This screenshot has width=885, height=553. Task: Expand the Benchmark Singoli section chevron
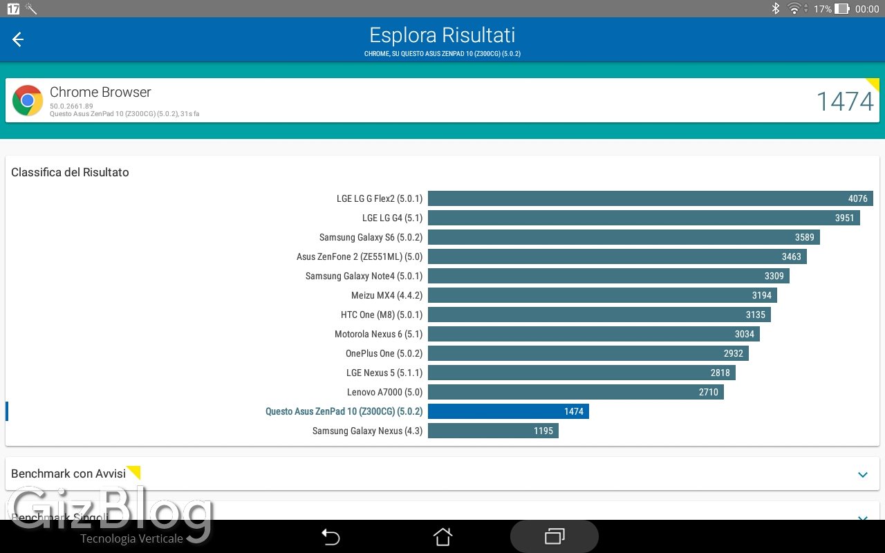[863, 517]
